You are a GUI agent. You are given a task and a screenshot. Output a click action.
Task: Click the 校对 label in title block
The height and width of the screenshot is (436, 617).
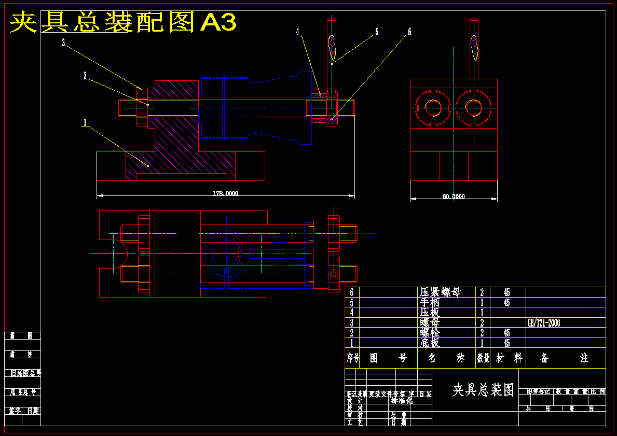[x=355, y=408]
